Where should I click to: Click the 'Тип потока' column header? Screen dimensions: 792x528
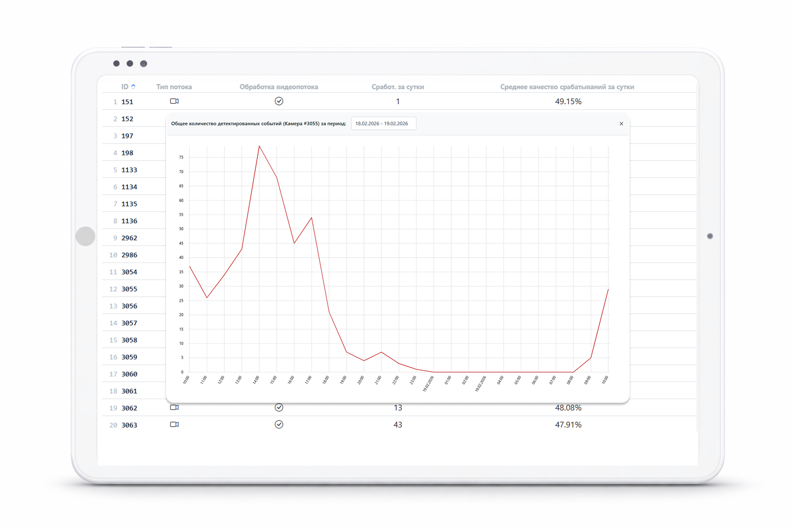(174, 87)
